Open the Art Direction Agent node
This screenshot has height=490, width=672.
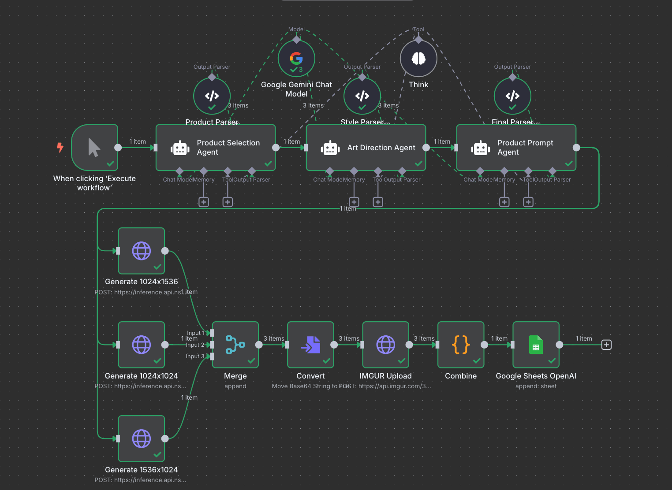(366, 148)
